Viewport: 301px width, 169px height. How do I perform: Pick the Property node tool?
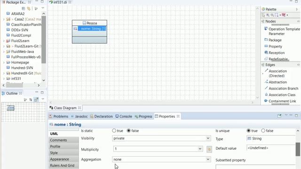pyautogui.click(x=273, y=46)
